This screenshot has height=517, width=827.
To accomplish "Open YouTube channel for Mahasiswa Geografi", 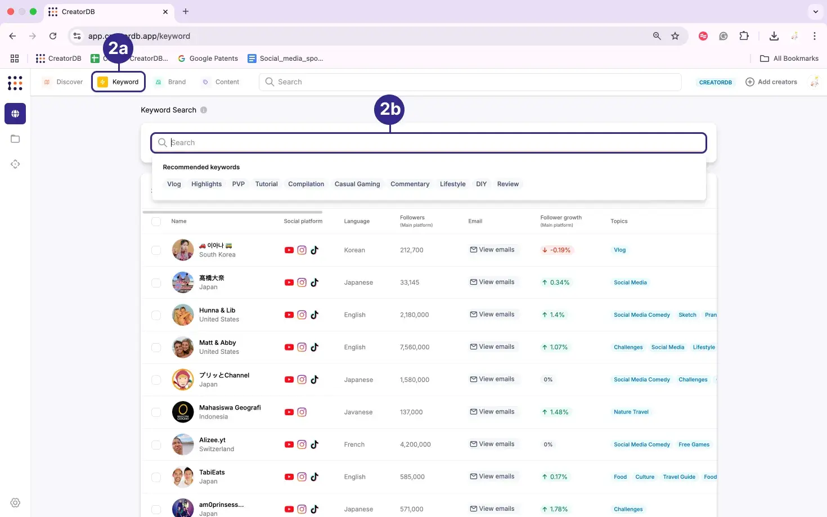I will 289,412.
